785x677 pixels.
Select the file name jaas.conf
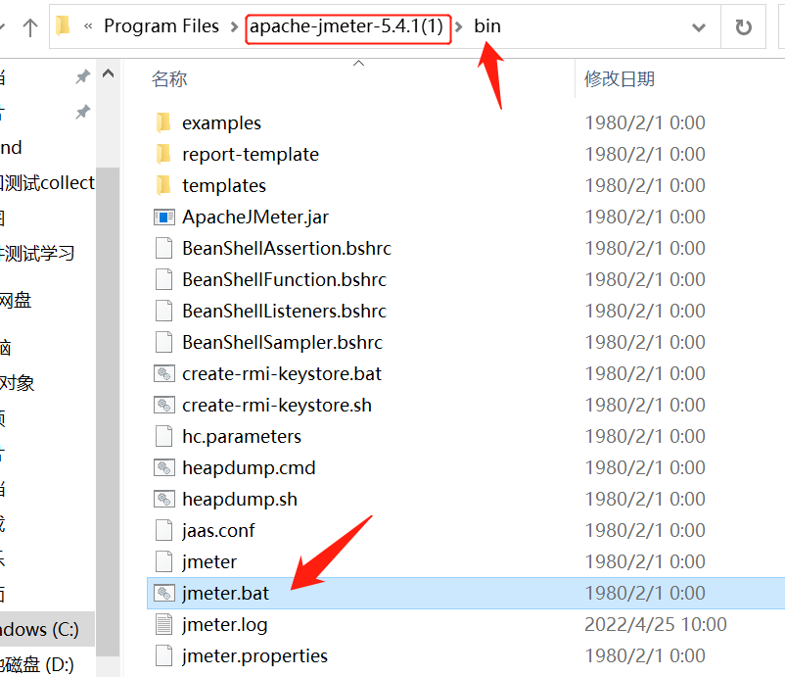tap(218, 531)
